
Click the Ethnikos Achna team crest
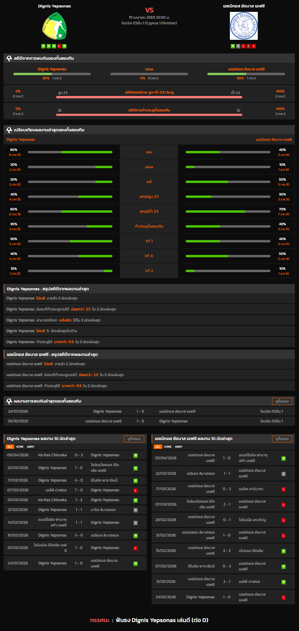pos(244,26)
